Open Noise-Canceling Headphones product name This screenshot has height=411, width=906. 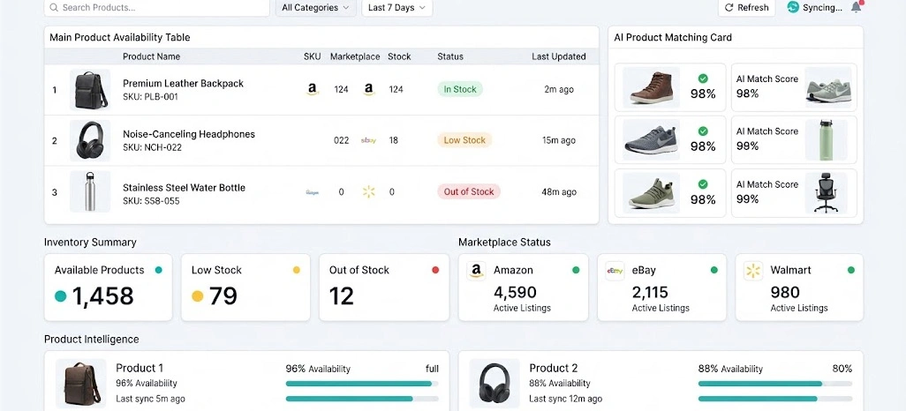coord(189,134)
